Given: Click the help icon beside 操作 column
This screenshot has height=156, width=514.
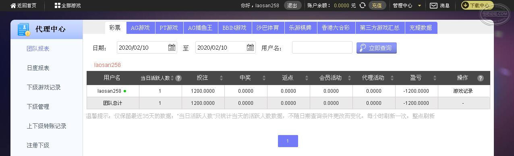Looking at the screenshot, I should point(480,78).
